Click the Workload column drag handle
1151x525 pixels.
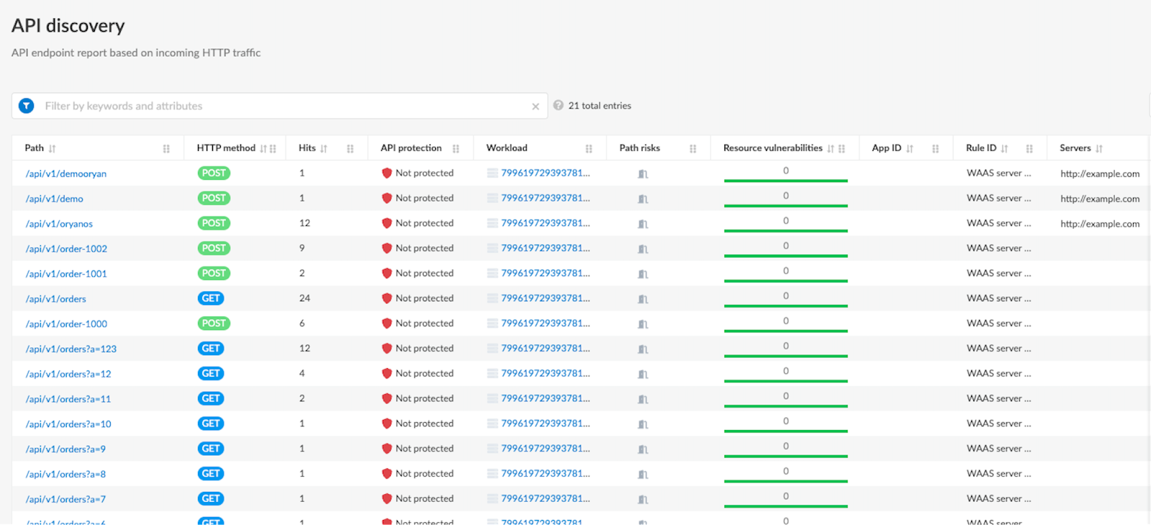tap(588, 148)
